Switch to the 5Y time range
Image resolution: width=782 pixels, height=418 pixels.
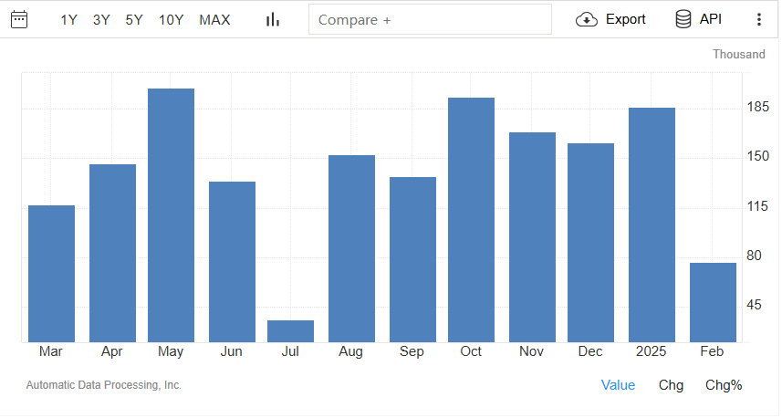[x=134, y=19]
